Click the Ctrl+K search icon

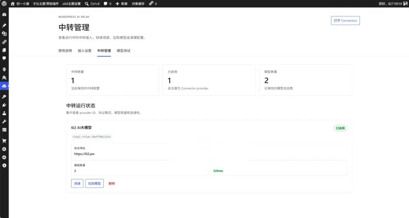pyautogui.click(x=87, y=4)
